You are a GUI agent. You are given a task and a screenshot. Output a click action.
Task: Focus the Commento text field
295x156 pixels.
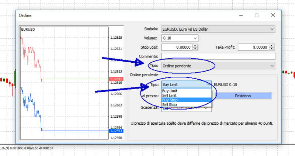pos(218,56)
